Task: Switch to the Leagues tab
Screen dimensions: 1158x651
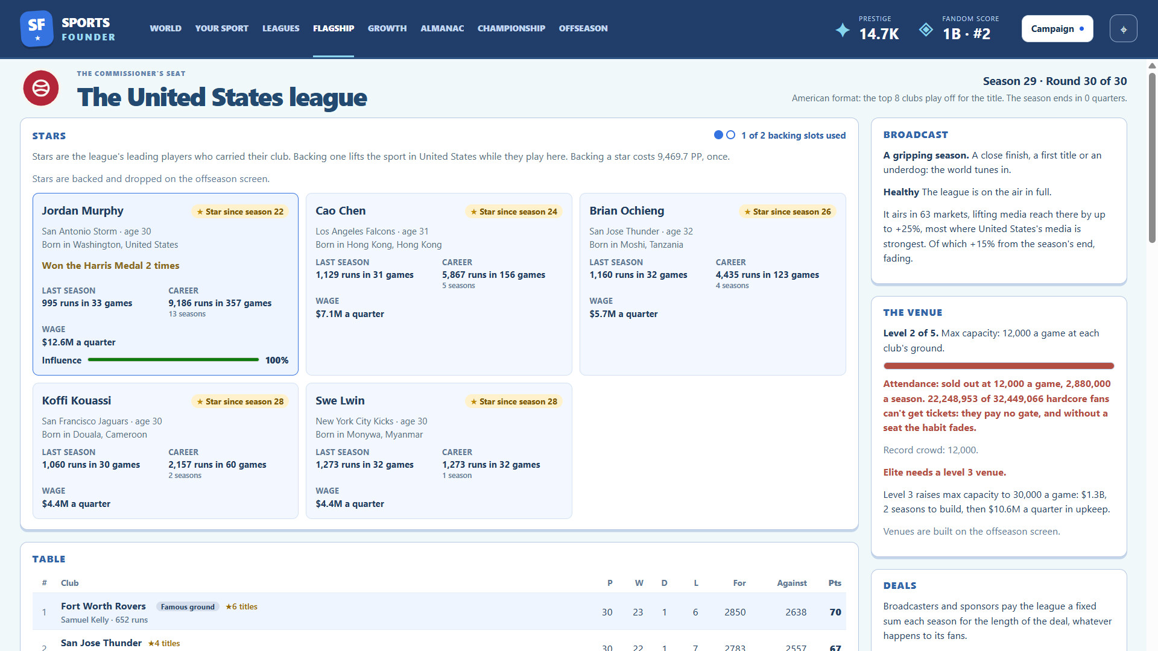Action: tap(280, 28)
